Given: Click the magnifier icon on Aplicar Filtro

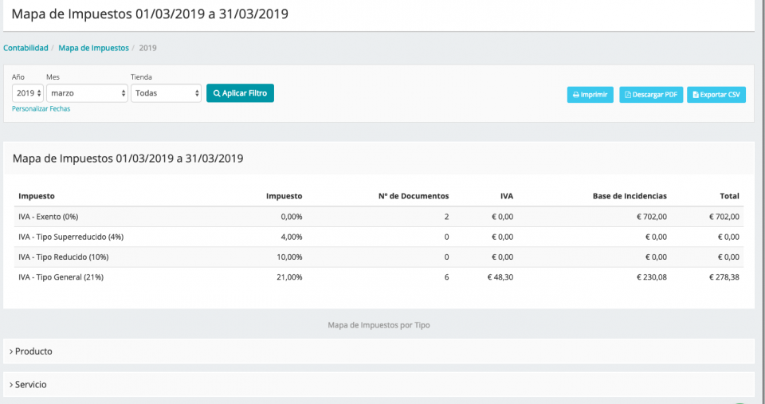Looking at the screenshot, I should click(x=216, y=93).
